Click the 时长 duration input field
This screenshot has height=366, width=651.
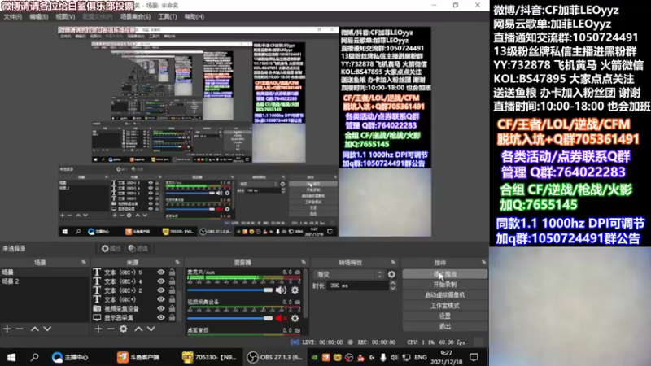pyautogui.click(x=358, y=285)
